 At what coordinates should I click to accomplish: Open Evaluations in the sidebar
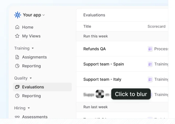click(x=42, y=87)
